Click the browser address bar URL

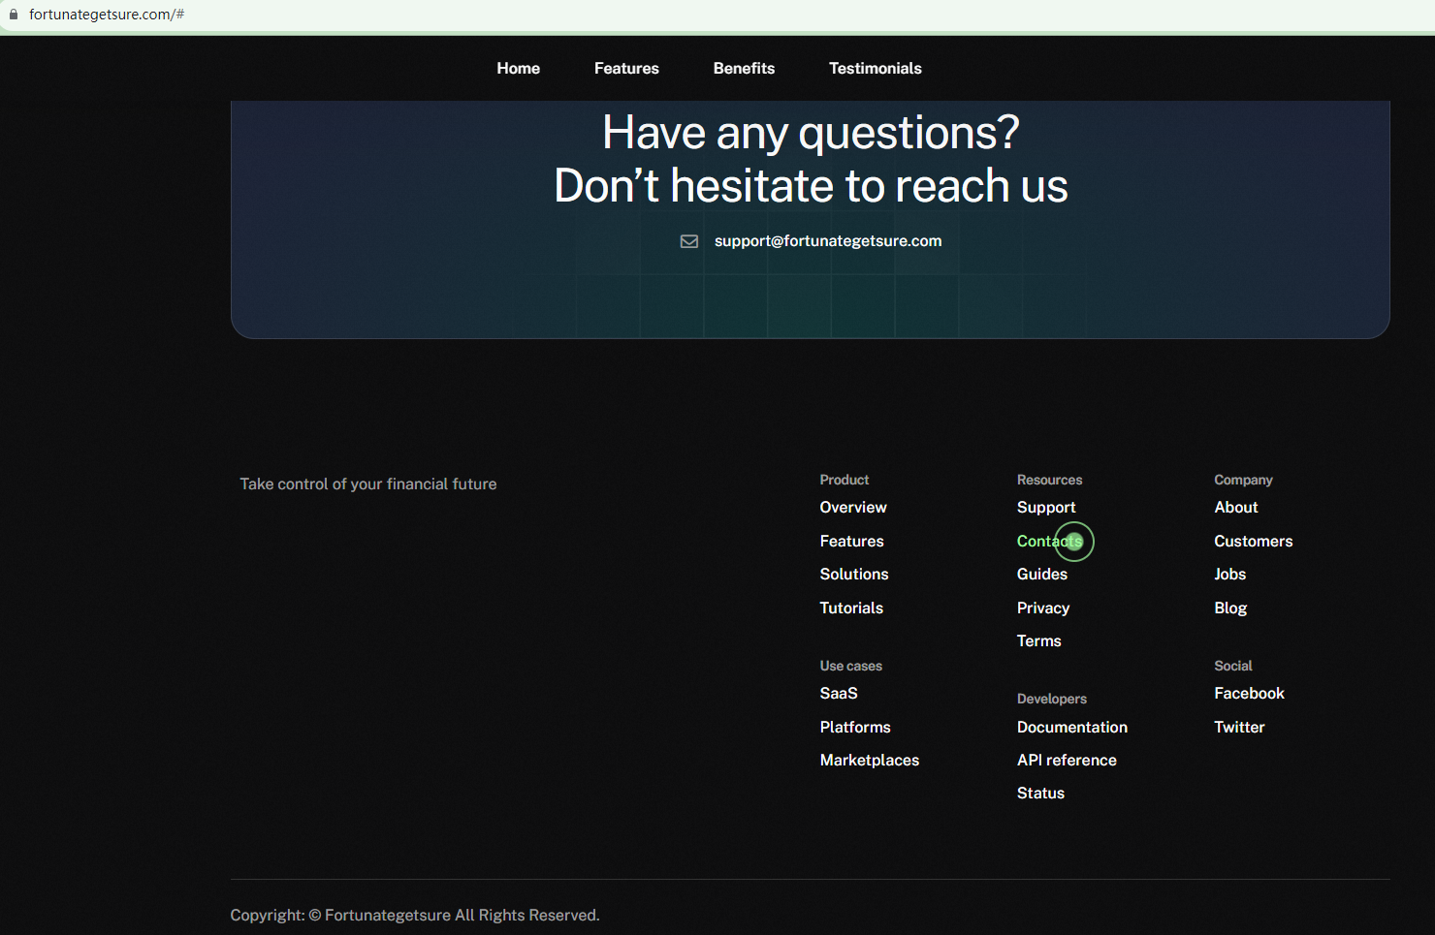click(107, 15)
